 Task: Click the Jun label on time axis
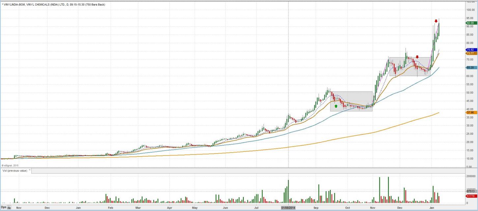[225, 208]
